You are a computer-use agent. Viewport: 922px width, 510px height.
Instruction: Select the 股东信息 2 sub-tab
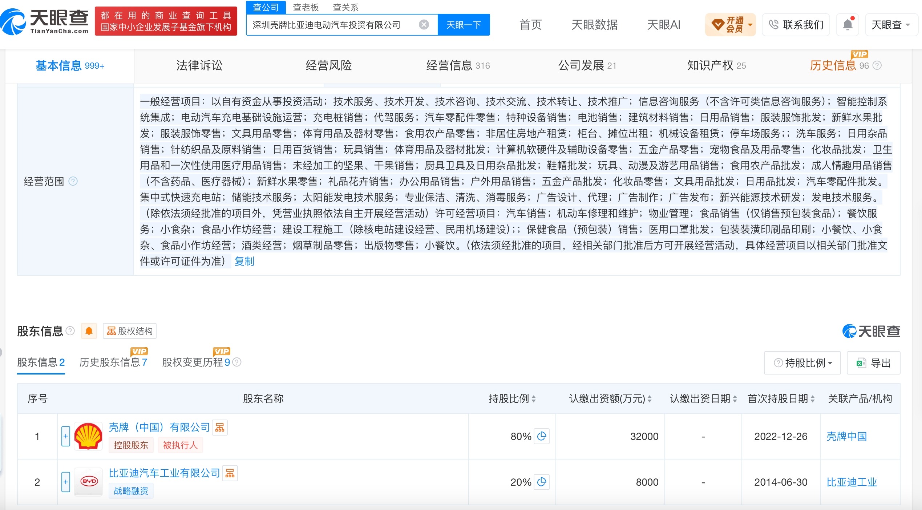pos(41,362)
